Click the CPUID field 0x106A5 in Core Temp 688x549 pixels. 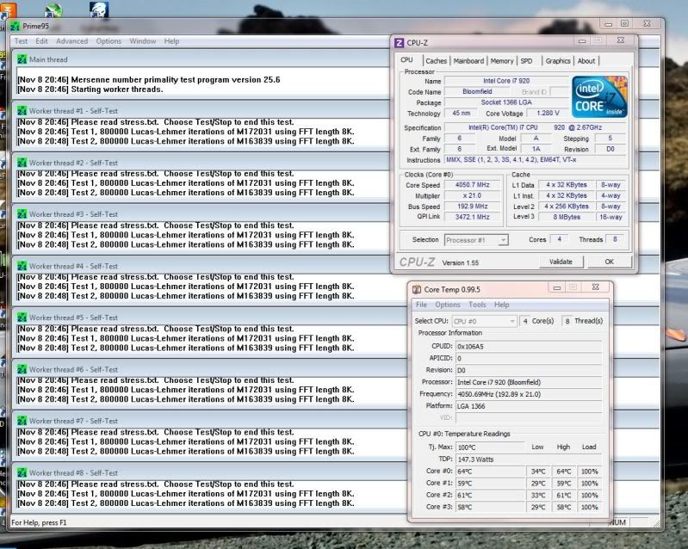click(x=529, y=347)
